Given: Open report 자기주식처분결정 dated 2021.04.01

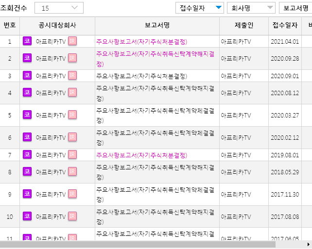Looking at the screenshot, I should [142, 42].
